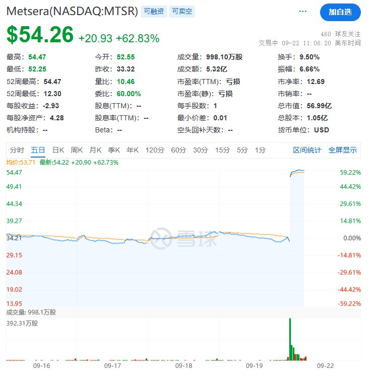
Task: Switch to the 分时 intraday chart tab
Action: [x=17, y=150]
